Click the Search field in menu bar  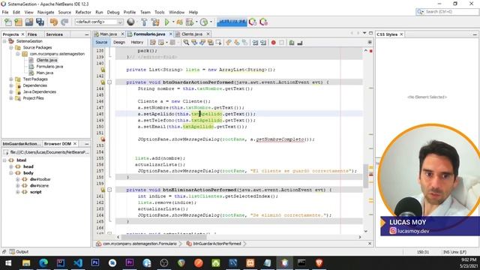(x=448, y=12)
